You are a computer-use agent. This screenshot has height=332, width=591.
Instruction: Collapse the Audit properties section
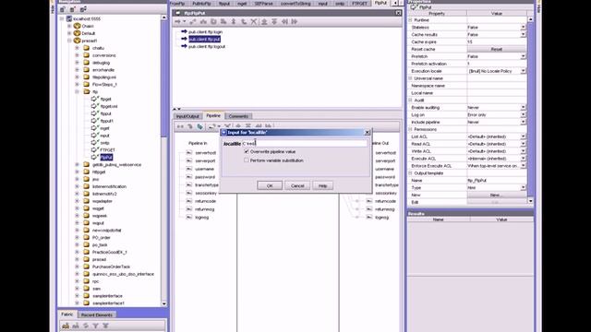coord(410,101)
